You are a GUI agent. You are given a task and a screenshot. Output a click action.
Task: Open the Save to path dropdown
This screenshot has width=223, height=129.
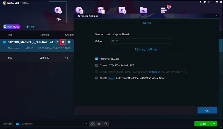(x=86, y=124)
